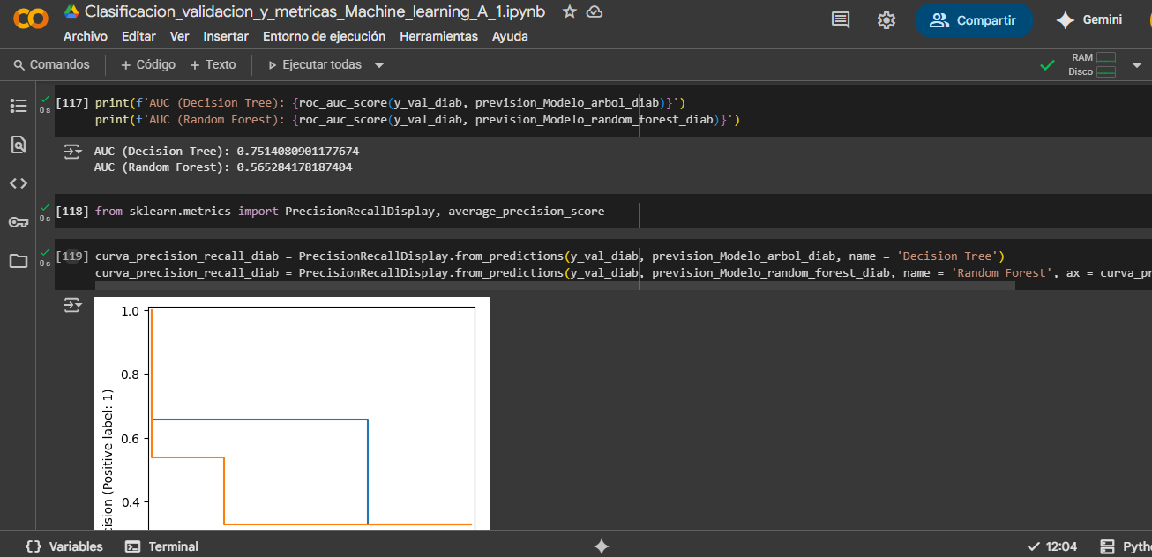The width and height of the screenshot is (1152, 557).
Task: Expand the Ejecutar todas dropdown arrow
Action: [x=379, y=65]
